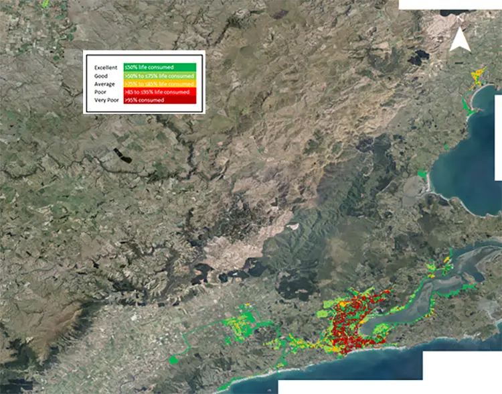Click the yellow network cluster below north arrow
The image size is (502, 394).
(x=478, y=74)
